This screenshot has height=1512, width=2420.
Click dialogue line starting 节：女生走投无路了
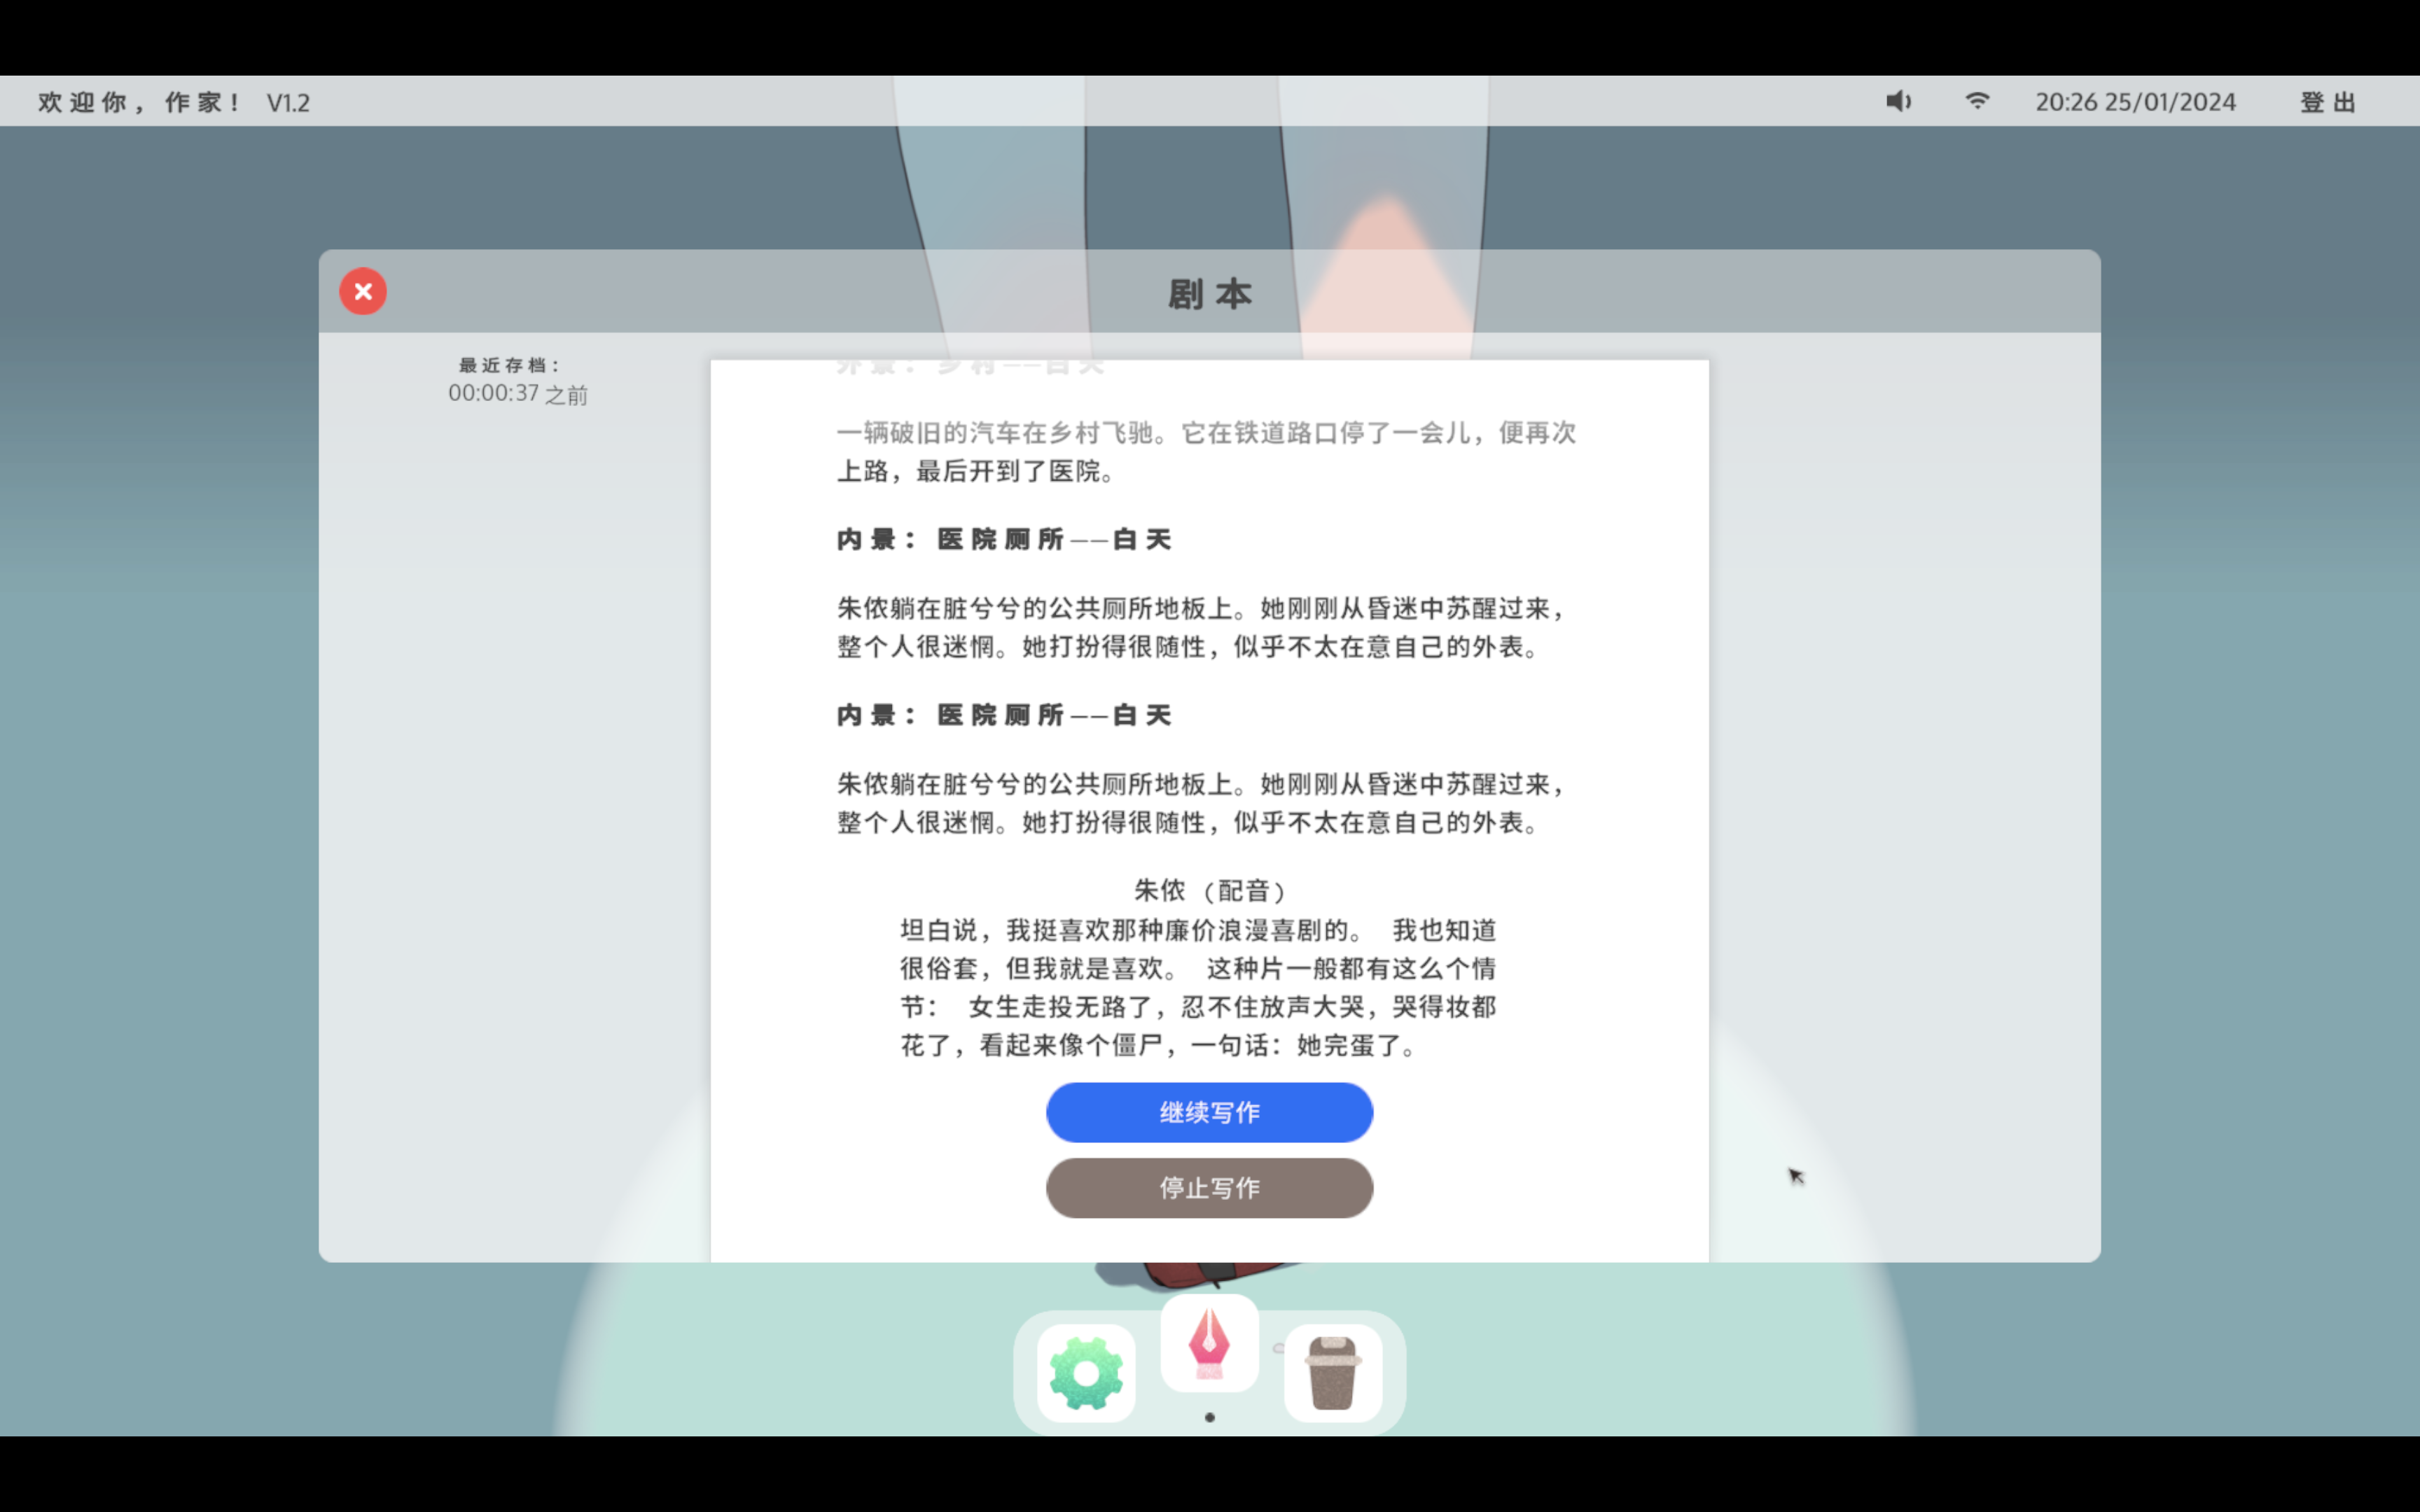point(1198,1006)
